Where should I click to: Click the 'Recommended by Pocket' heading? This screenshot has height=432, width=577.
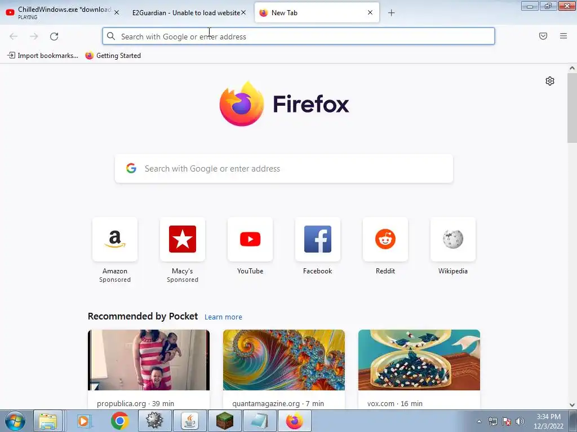tap(143, 316)
